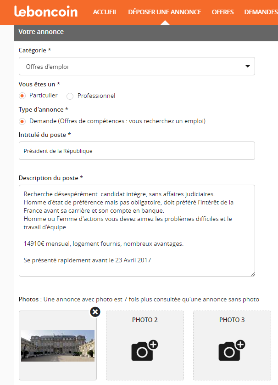The image size is (278, 385).
Task: Go to the ACCUEIL menu item
Action: [105, 12]
